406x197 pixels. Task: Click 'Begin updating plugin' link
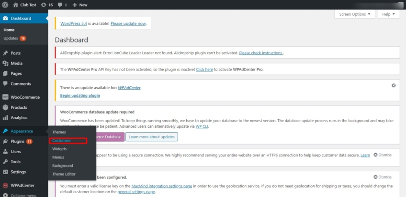pos(80,95)
